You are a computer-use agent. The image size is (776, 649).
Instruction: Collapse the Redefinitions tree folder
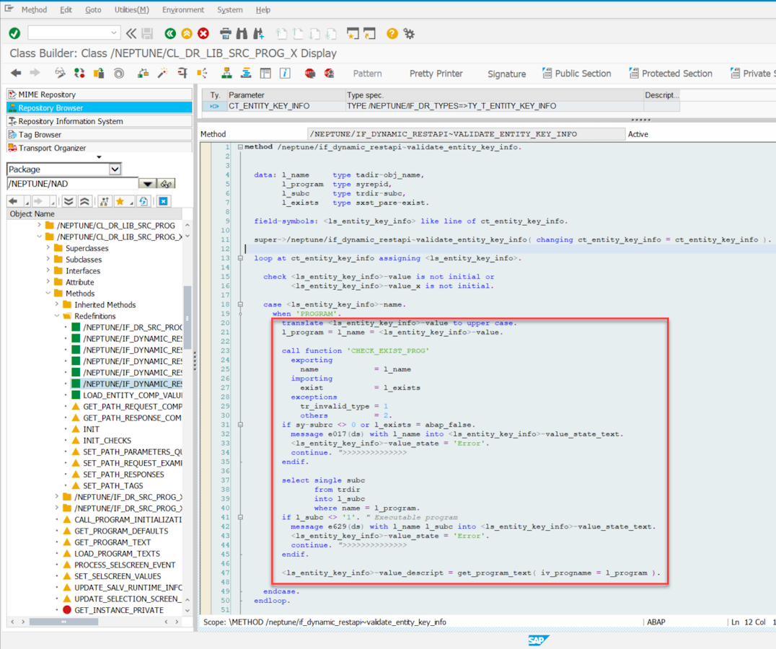pyautogui.click(x=58, y=316)
